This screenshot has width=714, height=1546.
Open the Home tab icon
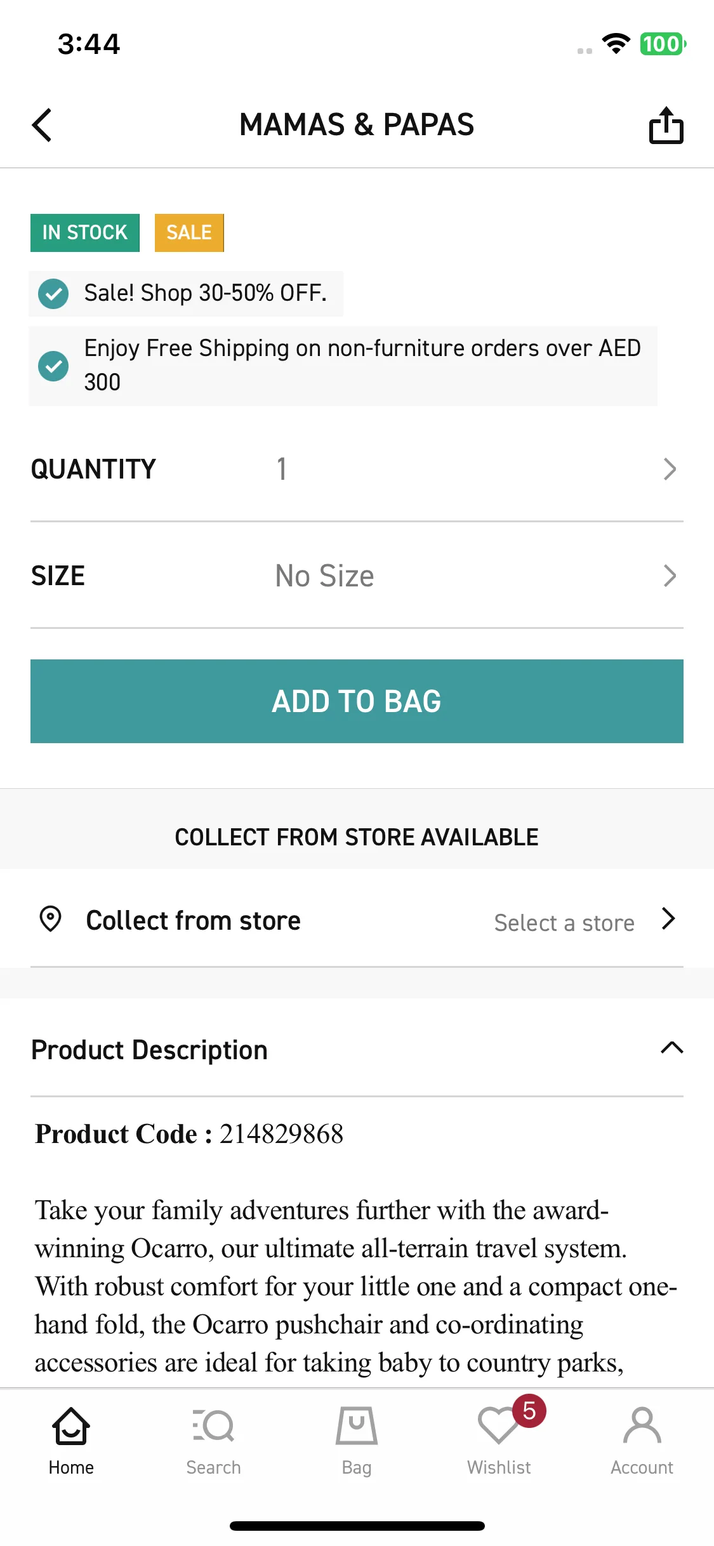click(71, 1425)
